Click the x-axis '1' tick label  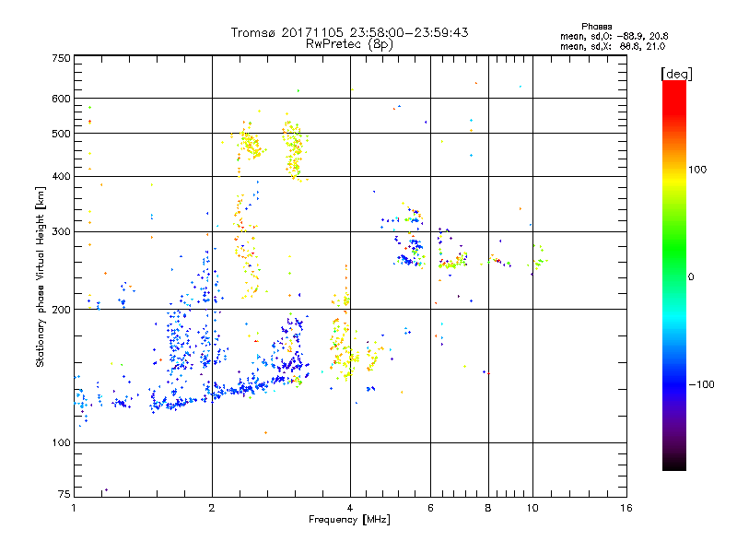pos(74,508)
